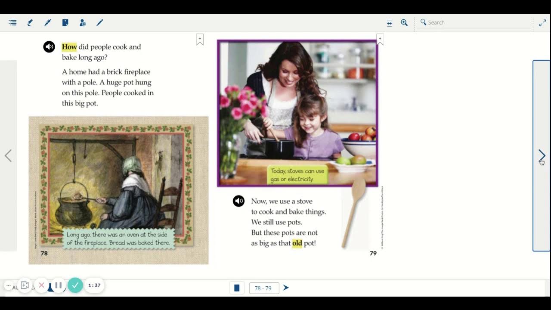Click the 78 - 79 page number field
Viewport: 551px width, 310px height.
point(264,288)
